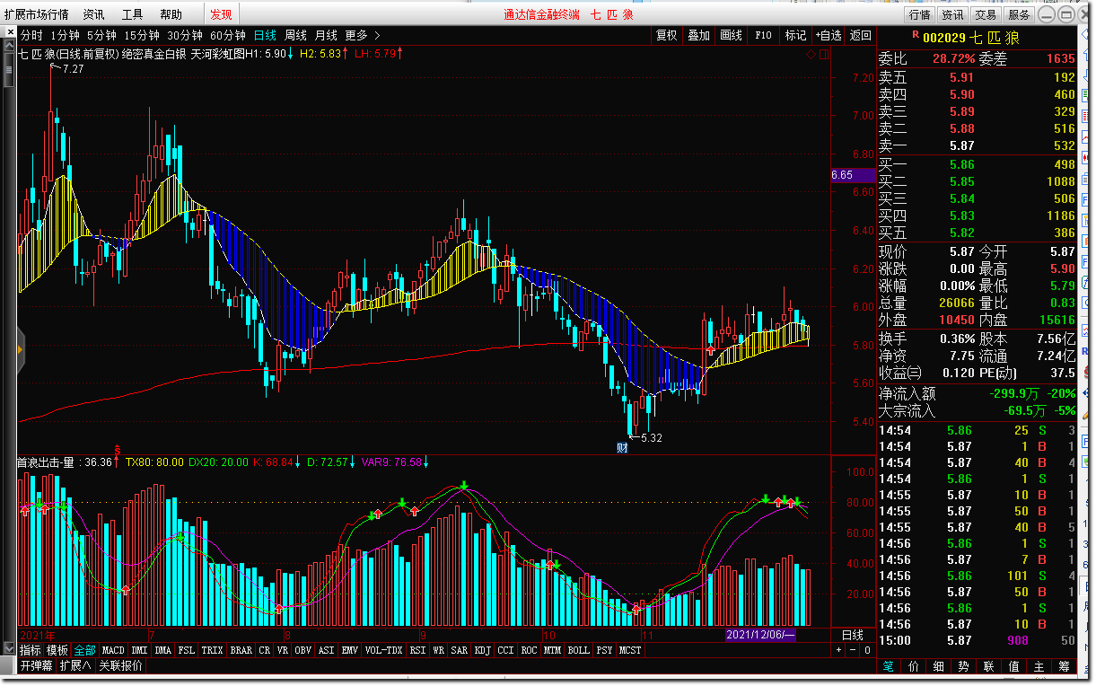Click the 002029 七匹狼 stock title
Screen dimensions: 1096x686
[x=971, y=37]
